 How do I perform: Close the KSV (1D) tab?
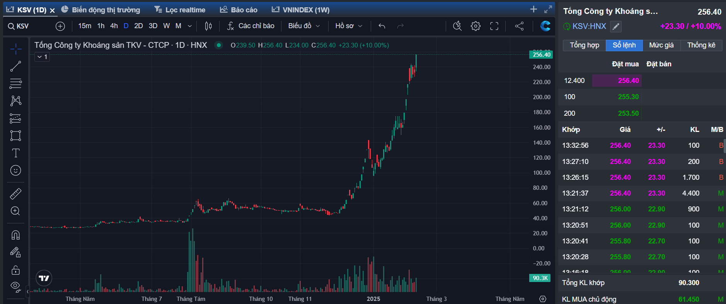tap(52, 10)
